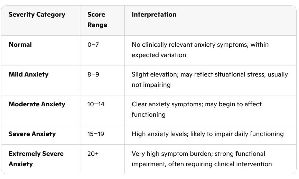Select the Extremely Severe Anxiety category cell
299x179 pixels.
pos(36,159)
